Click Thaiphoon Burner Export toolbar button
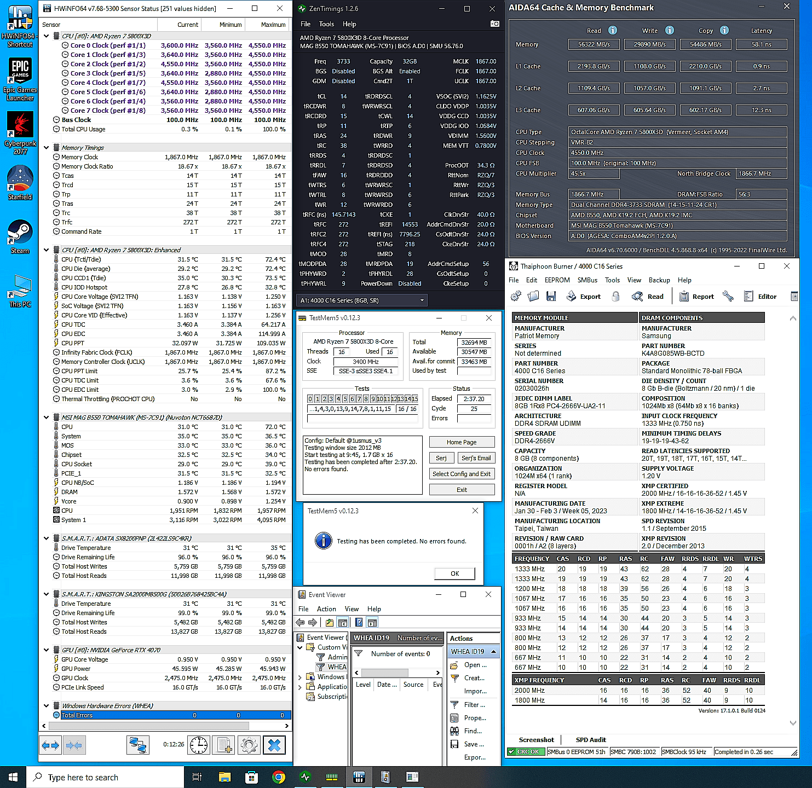Screen dimensions: 812x788 coord(583,296)
